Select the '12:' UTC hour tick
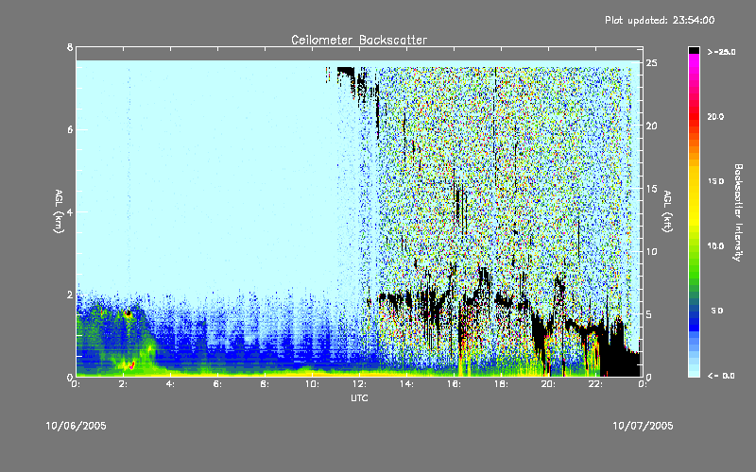 pyautogui.click(x=360, y=384)
